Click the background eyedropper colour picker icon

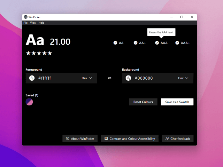coord(128,78)
